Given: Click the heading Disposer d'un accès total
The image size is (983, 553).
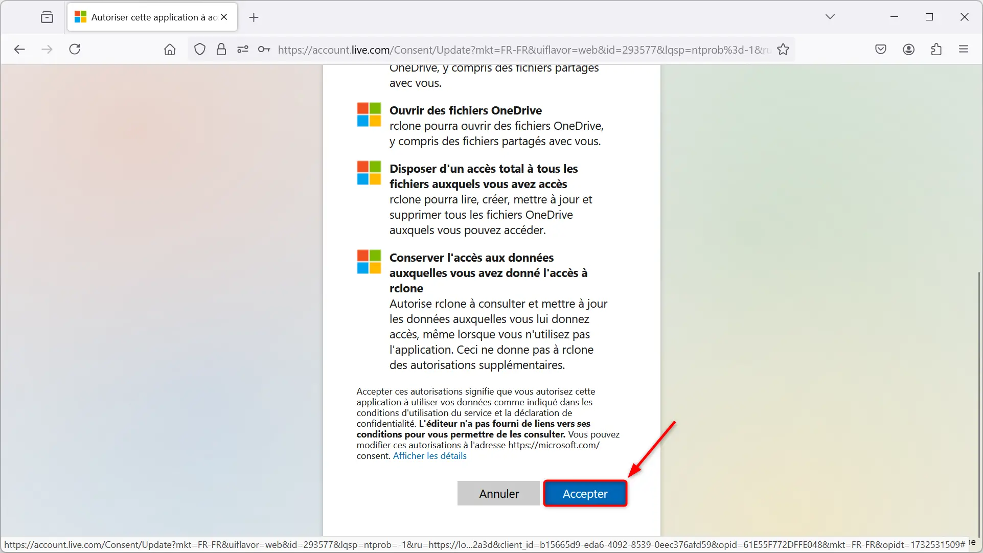Looking at the screenshot, I should coord(484,176).
